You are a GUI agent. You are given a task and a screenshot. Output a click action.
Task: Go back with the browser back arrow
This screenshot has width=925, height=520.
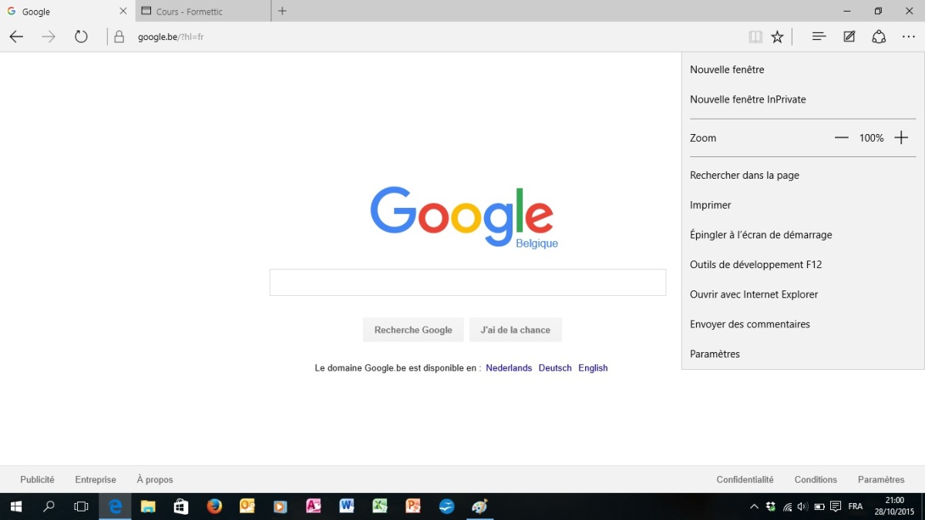pos(16,37)
